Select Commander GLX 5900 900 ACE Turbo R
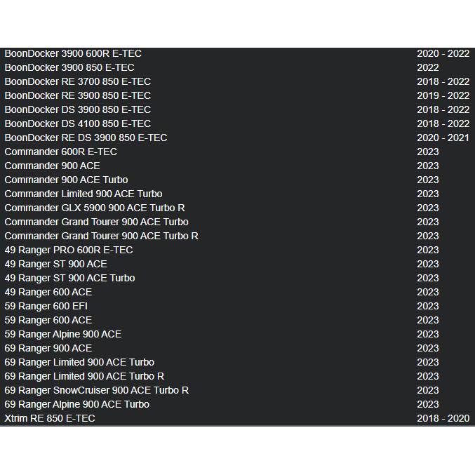 coord(95,208)
